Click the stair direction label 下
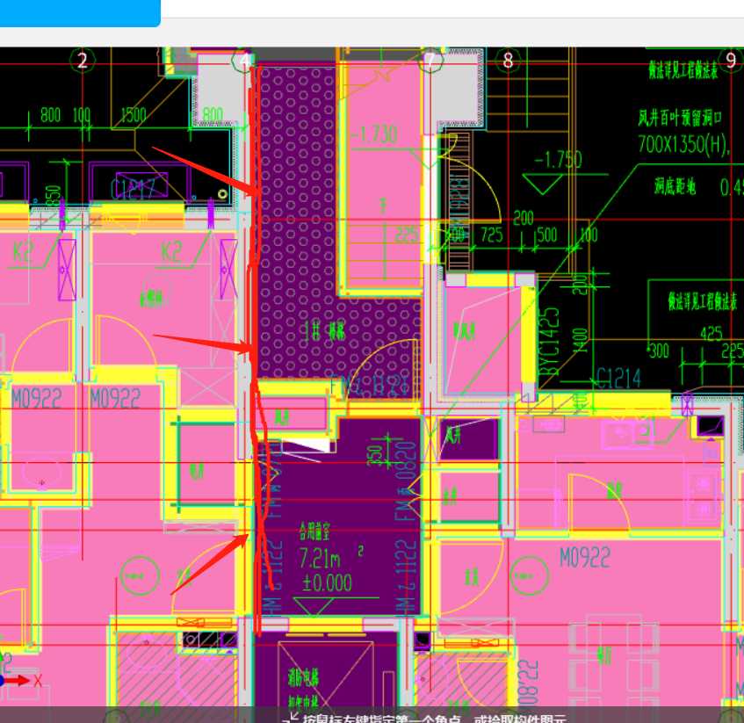This screenshot has width=744, height=723. click(383, 206)
